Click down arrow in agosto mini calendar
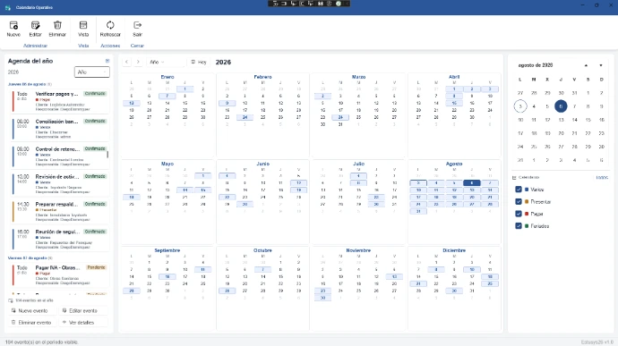The image size is (618, 346). click(601, 65)
